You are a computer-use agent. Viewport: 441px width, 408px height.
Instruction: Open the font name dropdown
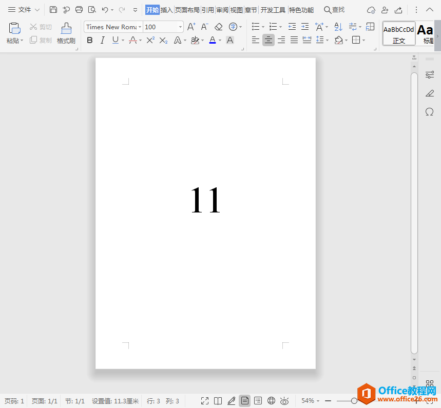pos(140,27)
